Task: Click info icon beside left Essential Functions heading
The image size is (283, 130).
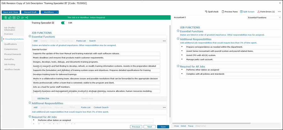Action: 30,37
